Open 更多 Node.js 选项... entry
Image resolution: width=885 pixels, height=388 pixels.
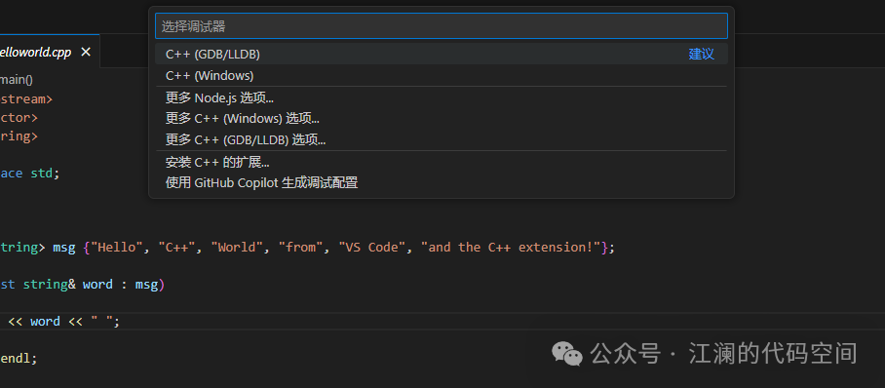tap(442, 97)
